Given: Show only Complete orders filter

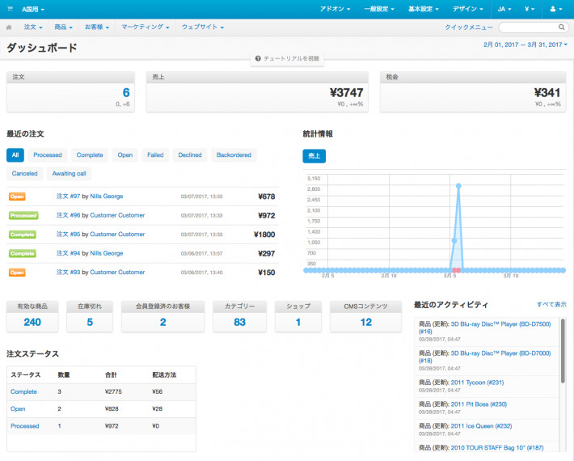Looking at the screenshot, I should 90,154.
